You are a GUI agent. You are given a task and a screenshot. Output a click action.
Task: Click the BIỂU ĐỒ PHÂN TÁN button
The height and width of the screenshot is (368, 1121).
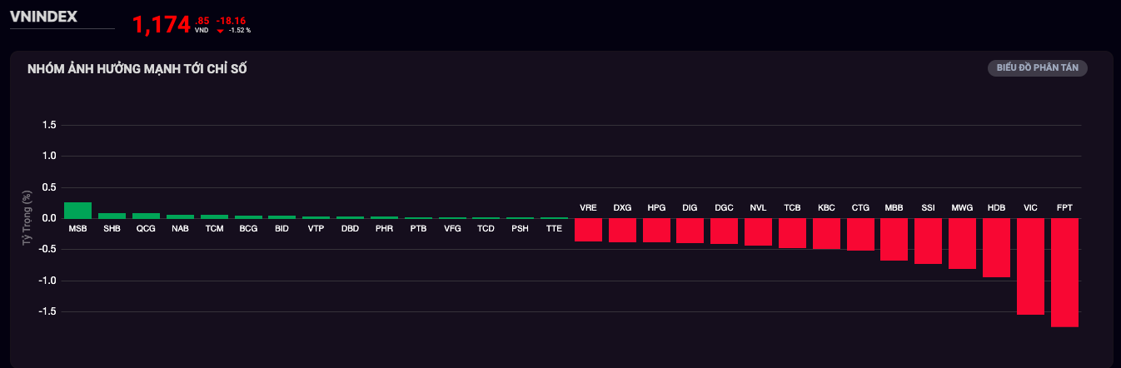(x=1037, y=68)
